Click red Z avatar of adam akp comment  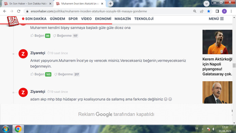point(23,92)
